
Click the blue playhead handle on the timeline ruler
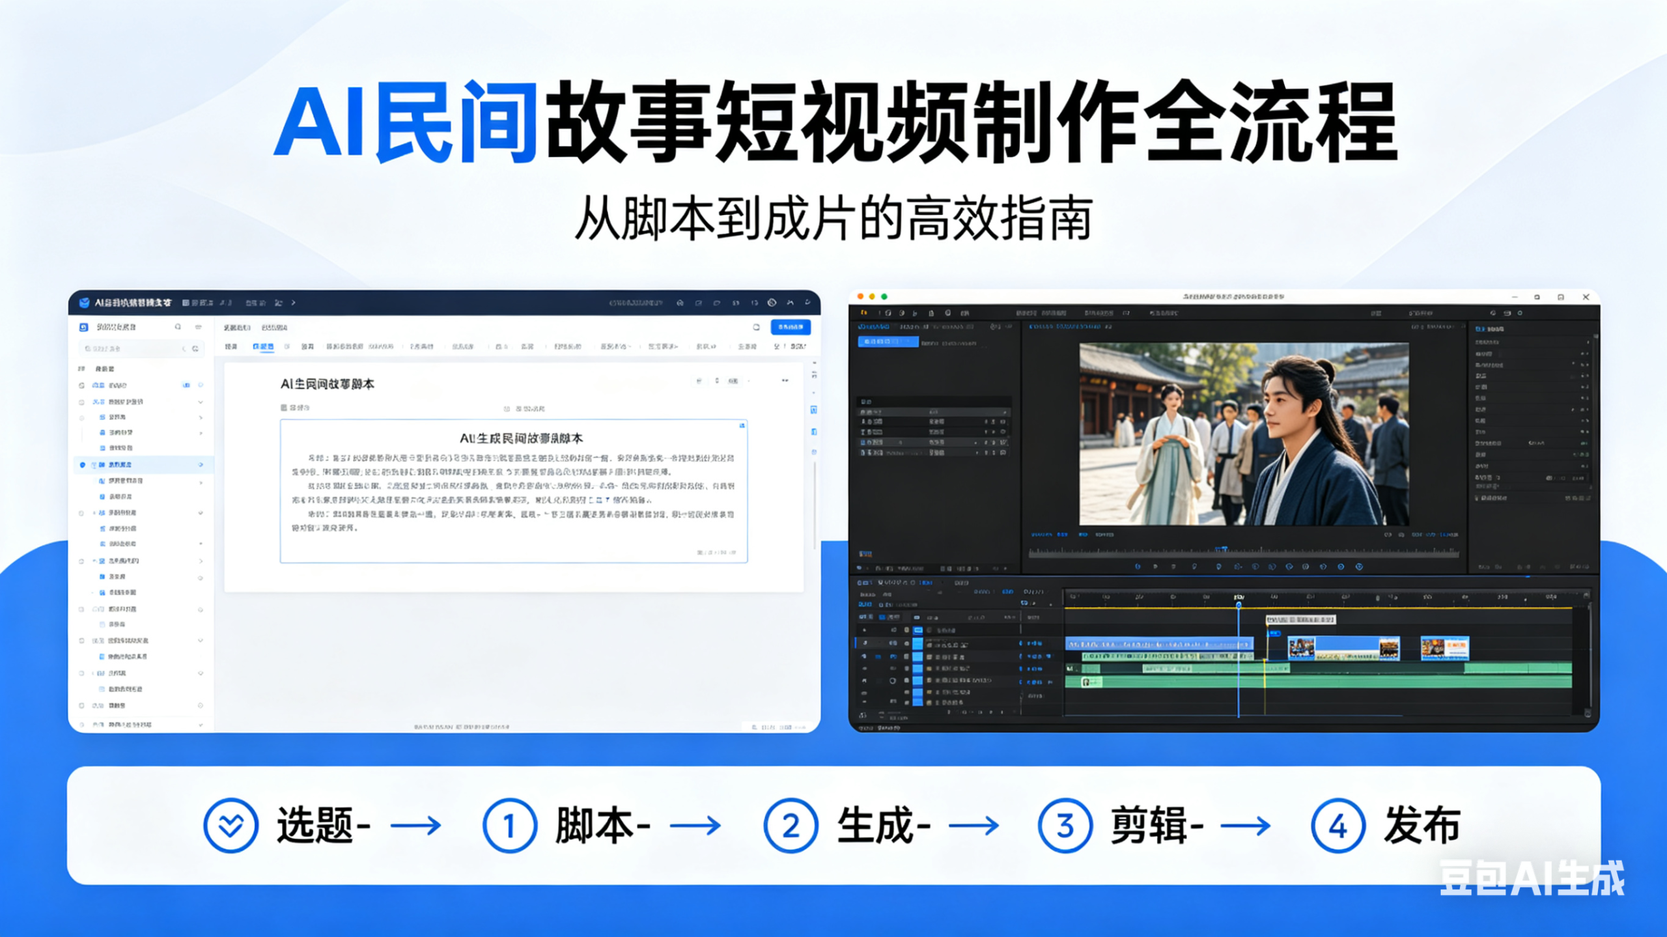click(1239, 605)
